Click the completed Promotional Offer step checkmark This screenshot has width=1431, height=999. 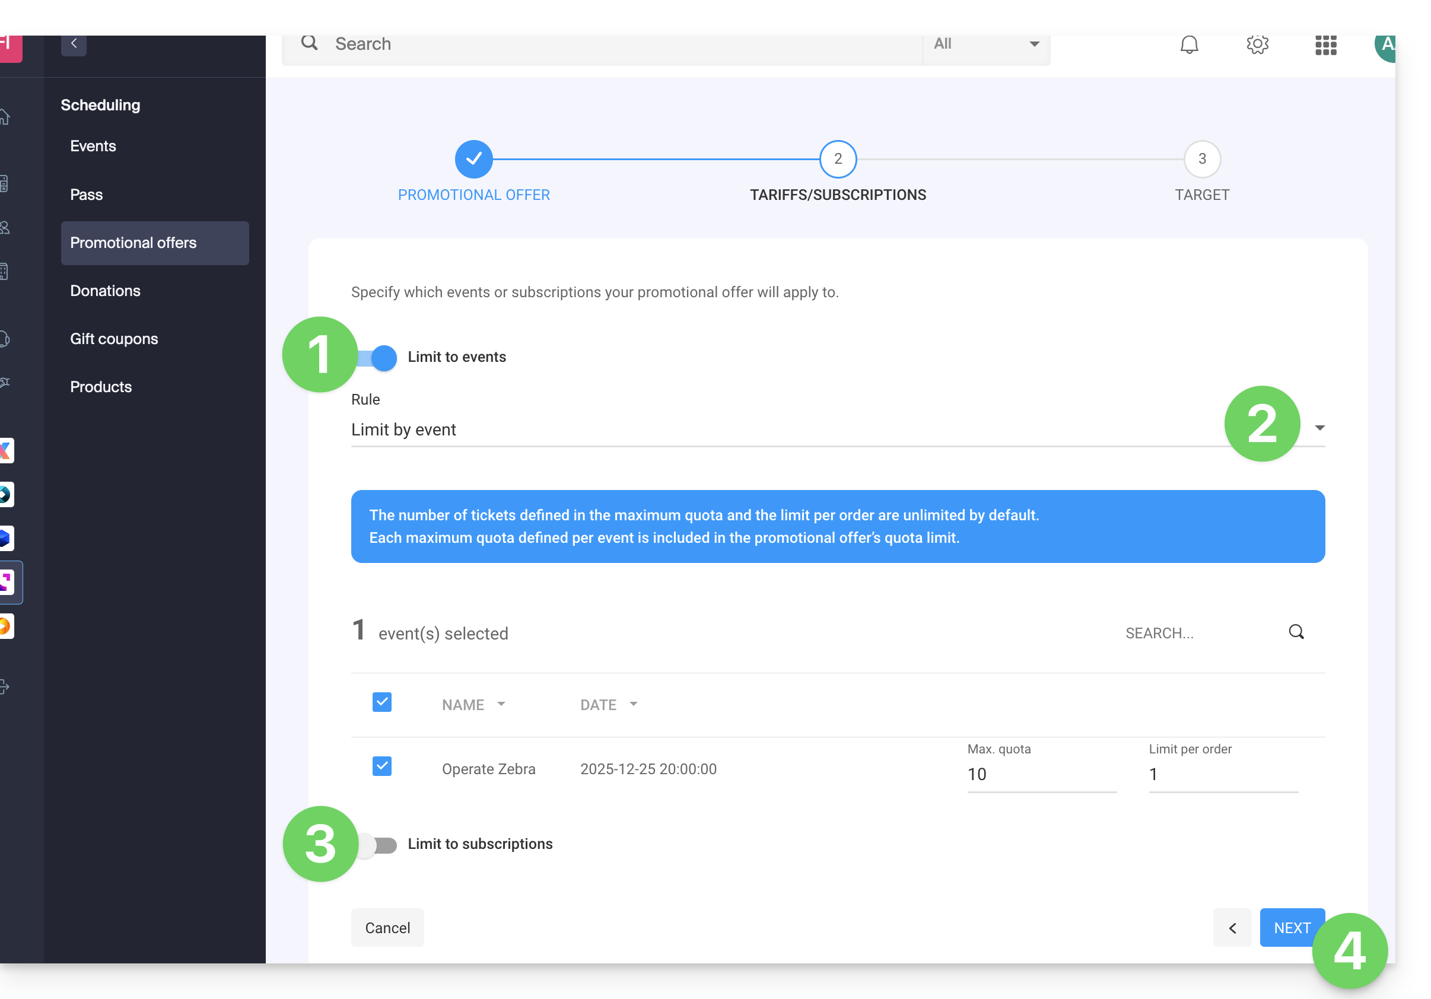point(473,159)
